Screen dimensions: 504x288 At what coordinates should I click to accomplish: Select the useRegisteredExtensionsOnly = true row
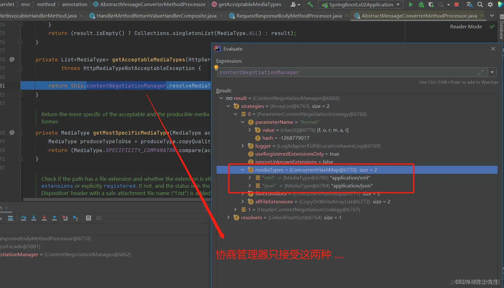[x=357, y=154]
